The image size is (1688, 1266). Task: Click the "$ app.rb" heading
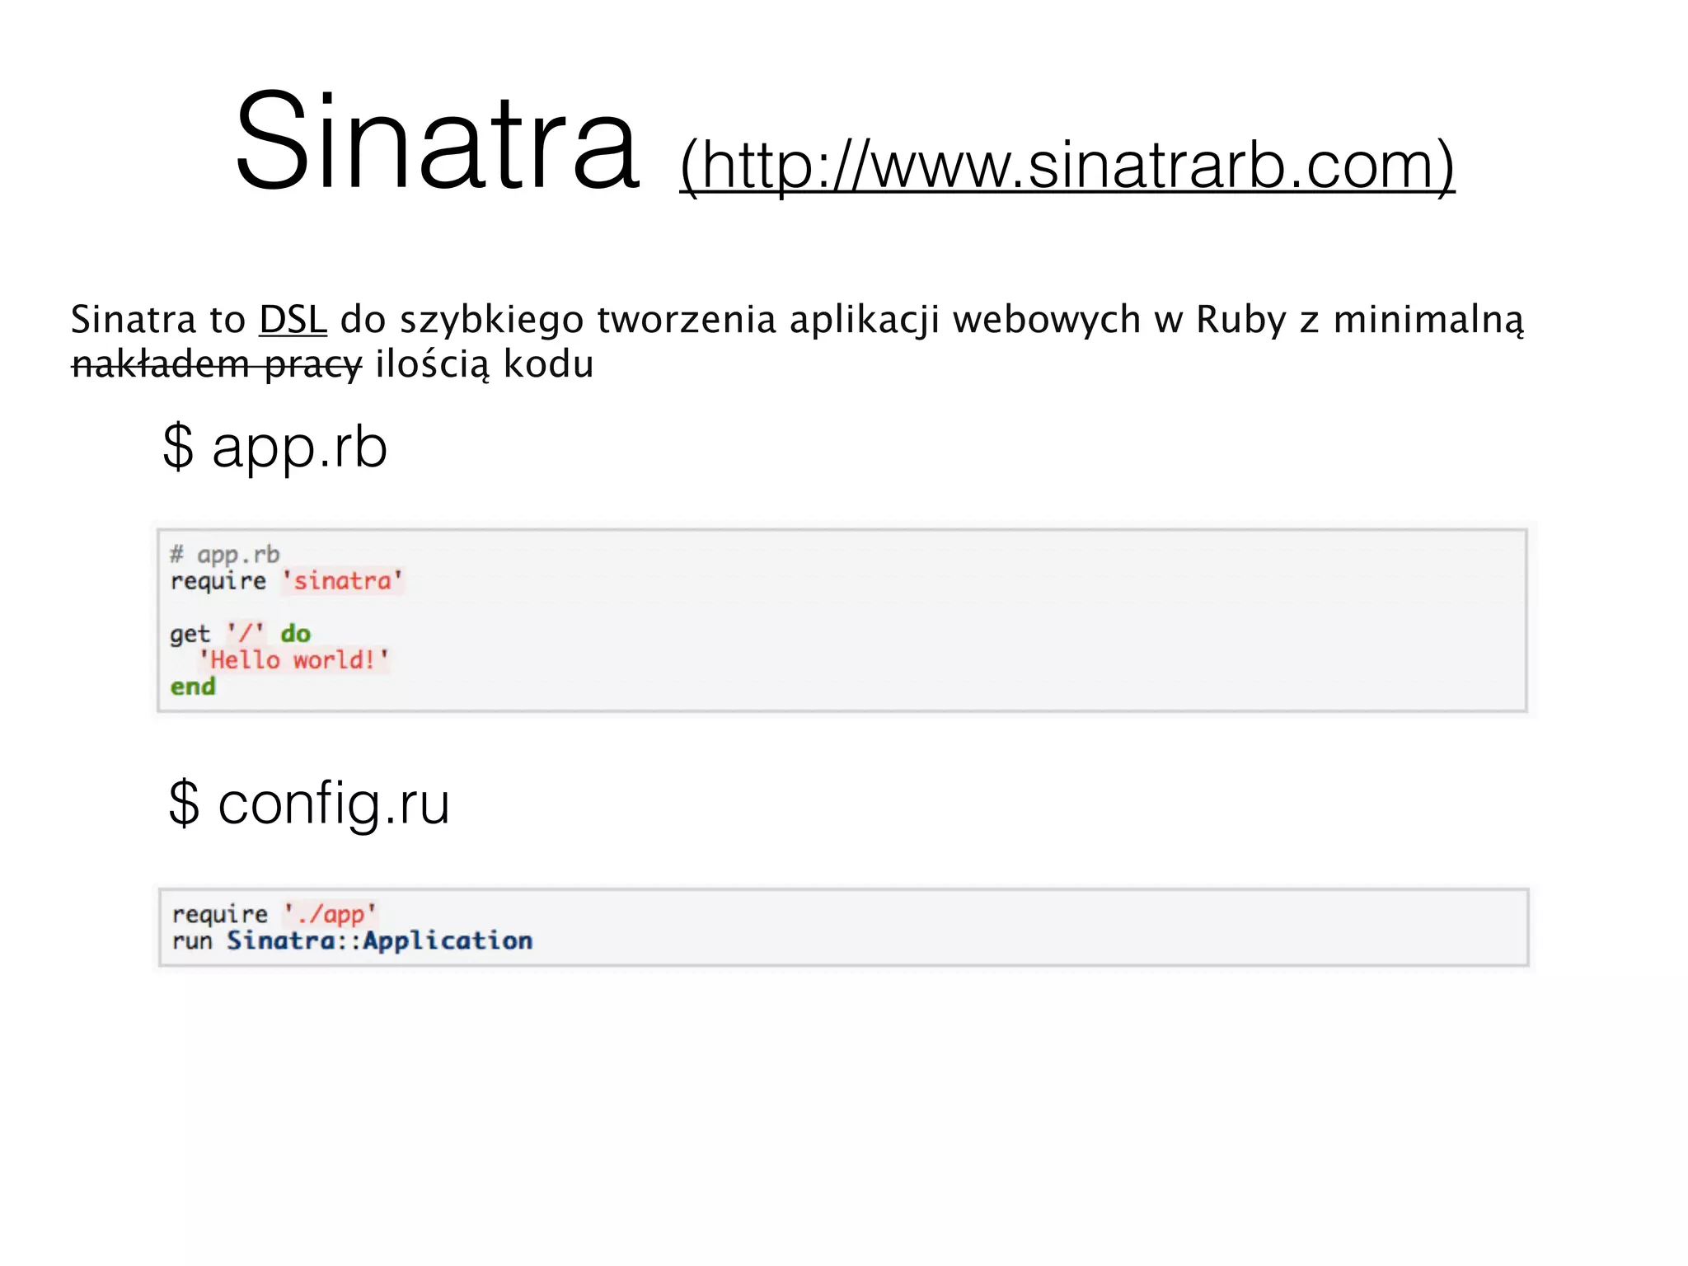pyautogui.click(x=275, y=447)
